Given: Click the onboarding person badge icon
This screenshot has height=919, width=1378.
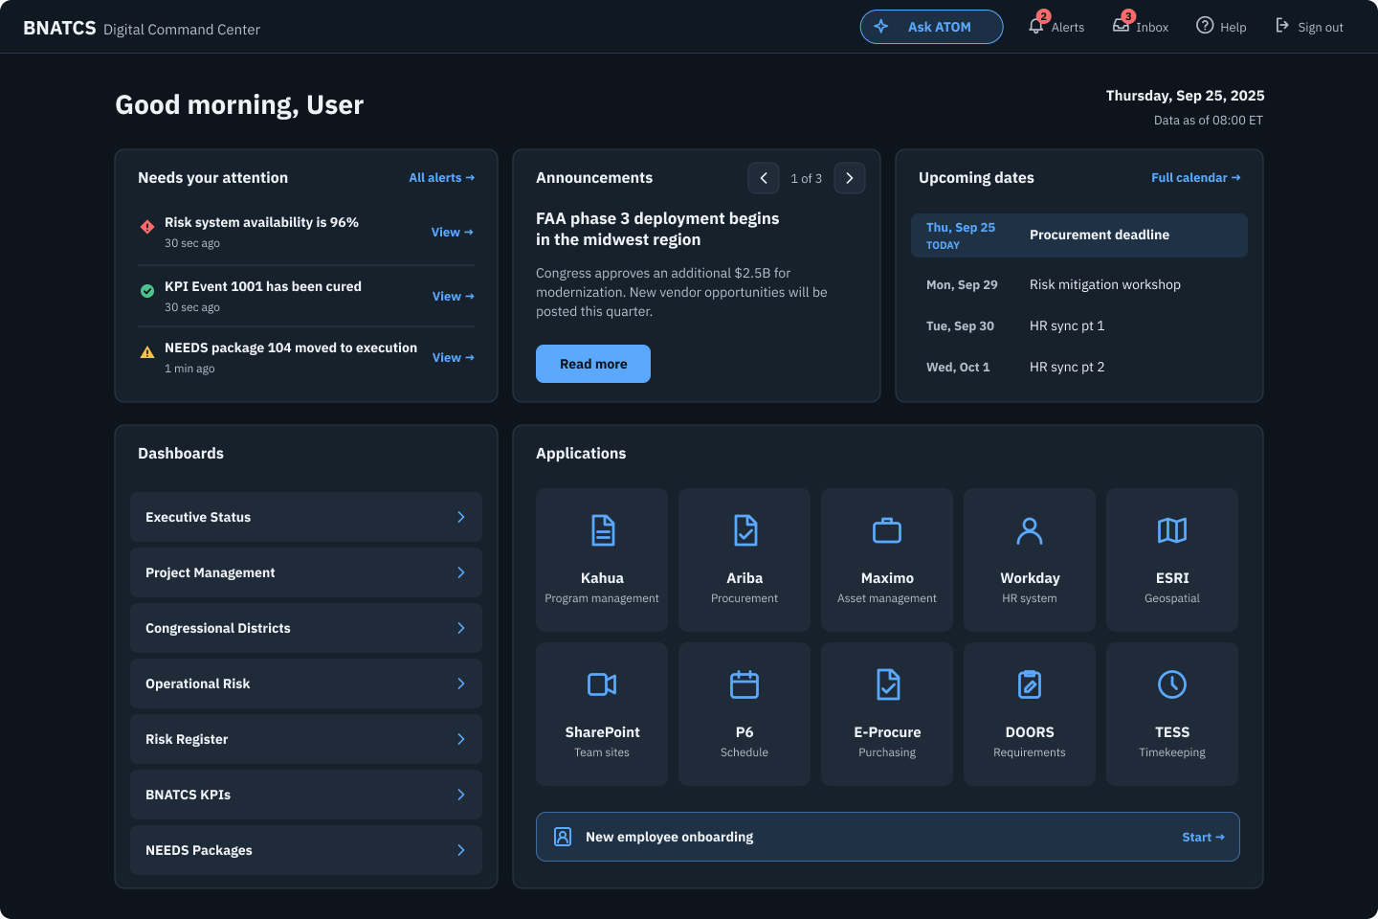Looking at the screenshot, I should tap(563, 837).
